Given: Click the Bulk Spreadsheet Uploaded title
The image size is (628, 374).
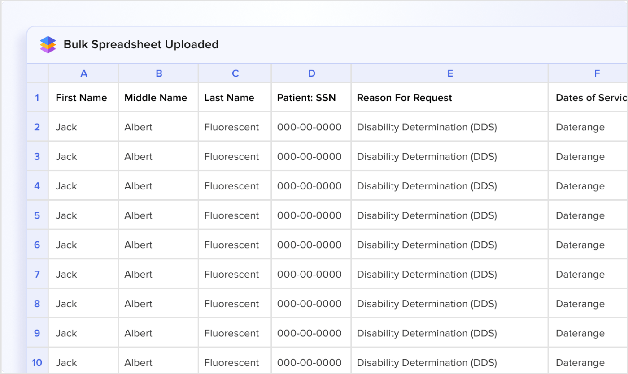Looking at the screenshot, I should click(x=141, y=44).
